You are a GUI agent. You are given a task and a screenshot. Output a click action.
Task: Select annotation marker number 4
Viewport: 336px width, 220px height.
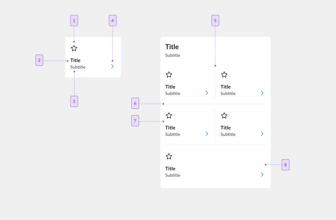(113, 21)
